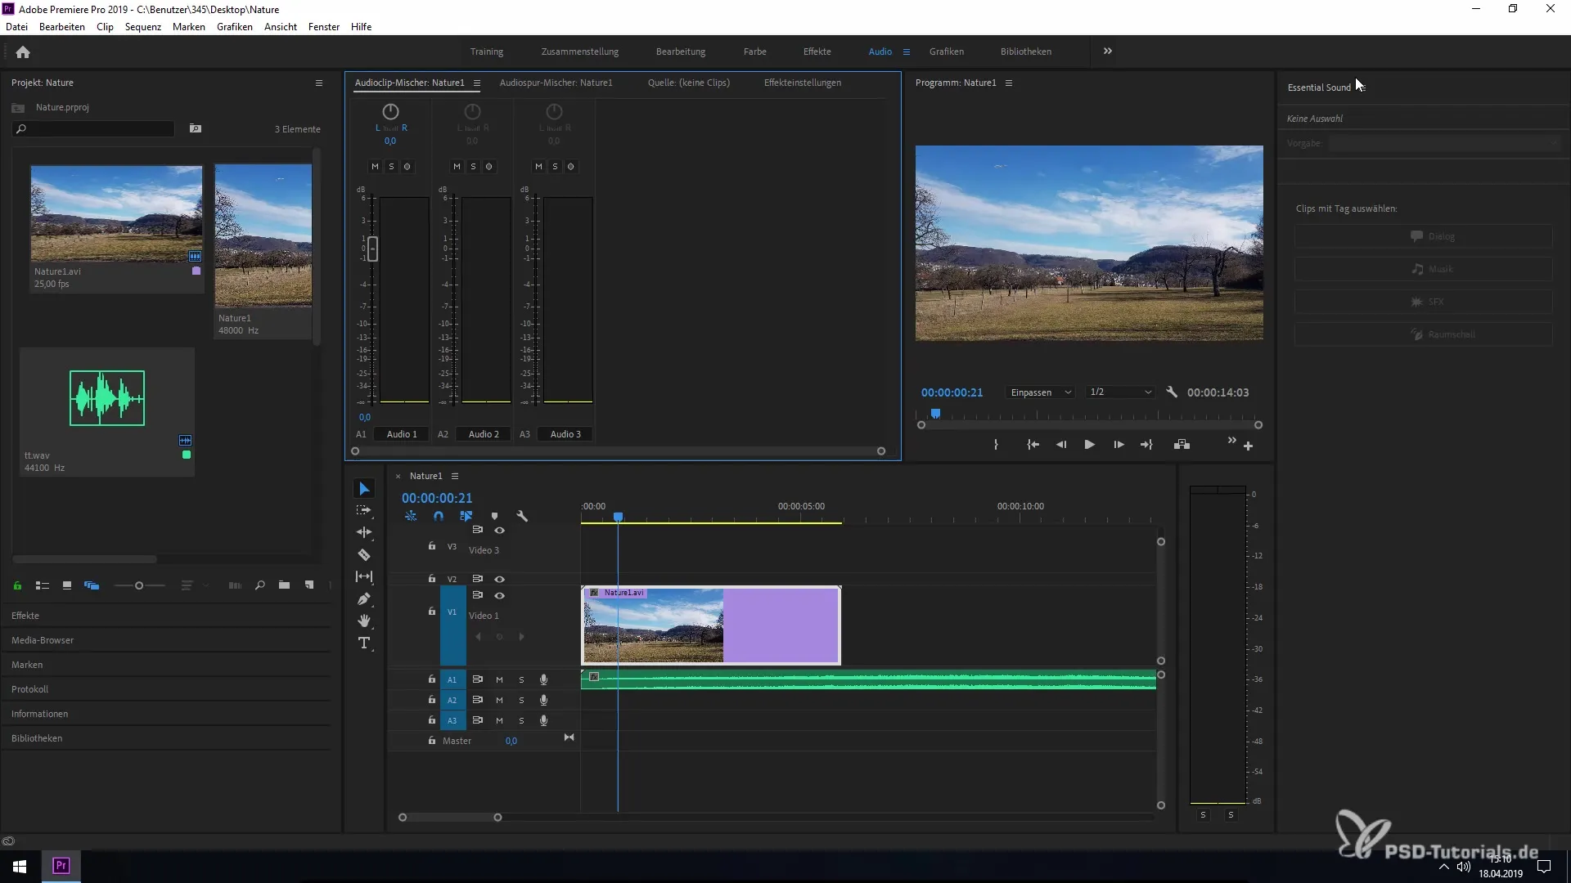The width and height of the screenshot is (1571, 883).
Task: Solo Audio 1 in clip mixer
Action: point(391,166)
